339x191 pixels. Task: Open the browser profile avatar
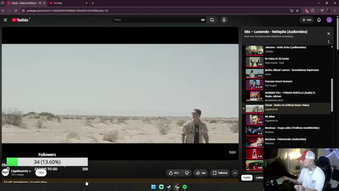tap(328, 11)
